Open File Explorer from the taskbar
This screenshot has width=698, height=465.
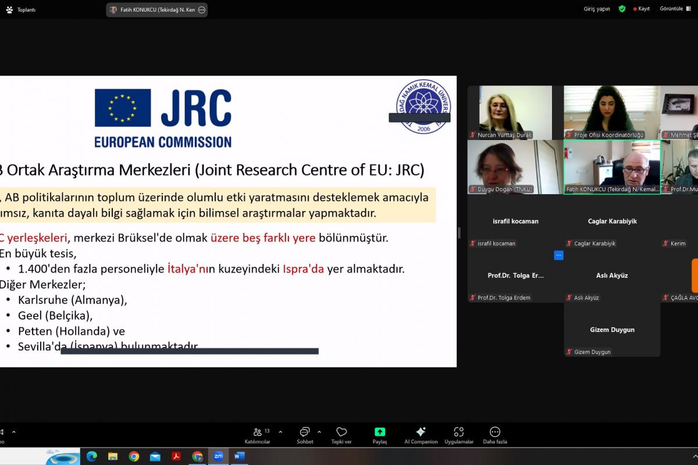(x=113, y=456)
